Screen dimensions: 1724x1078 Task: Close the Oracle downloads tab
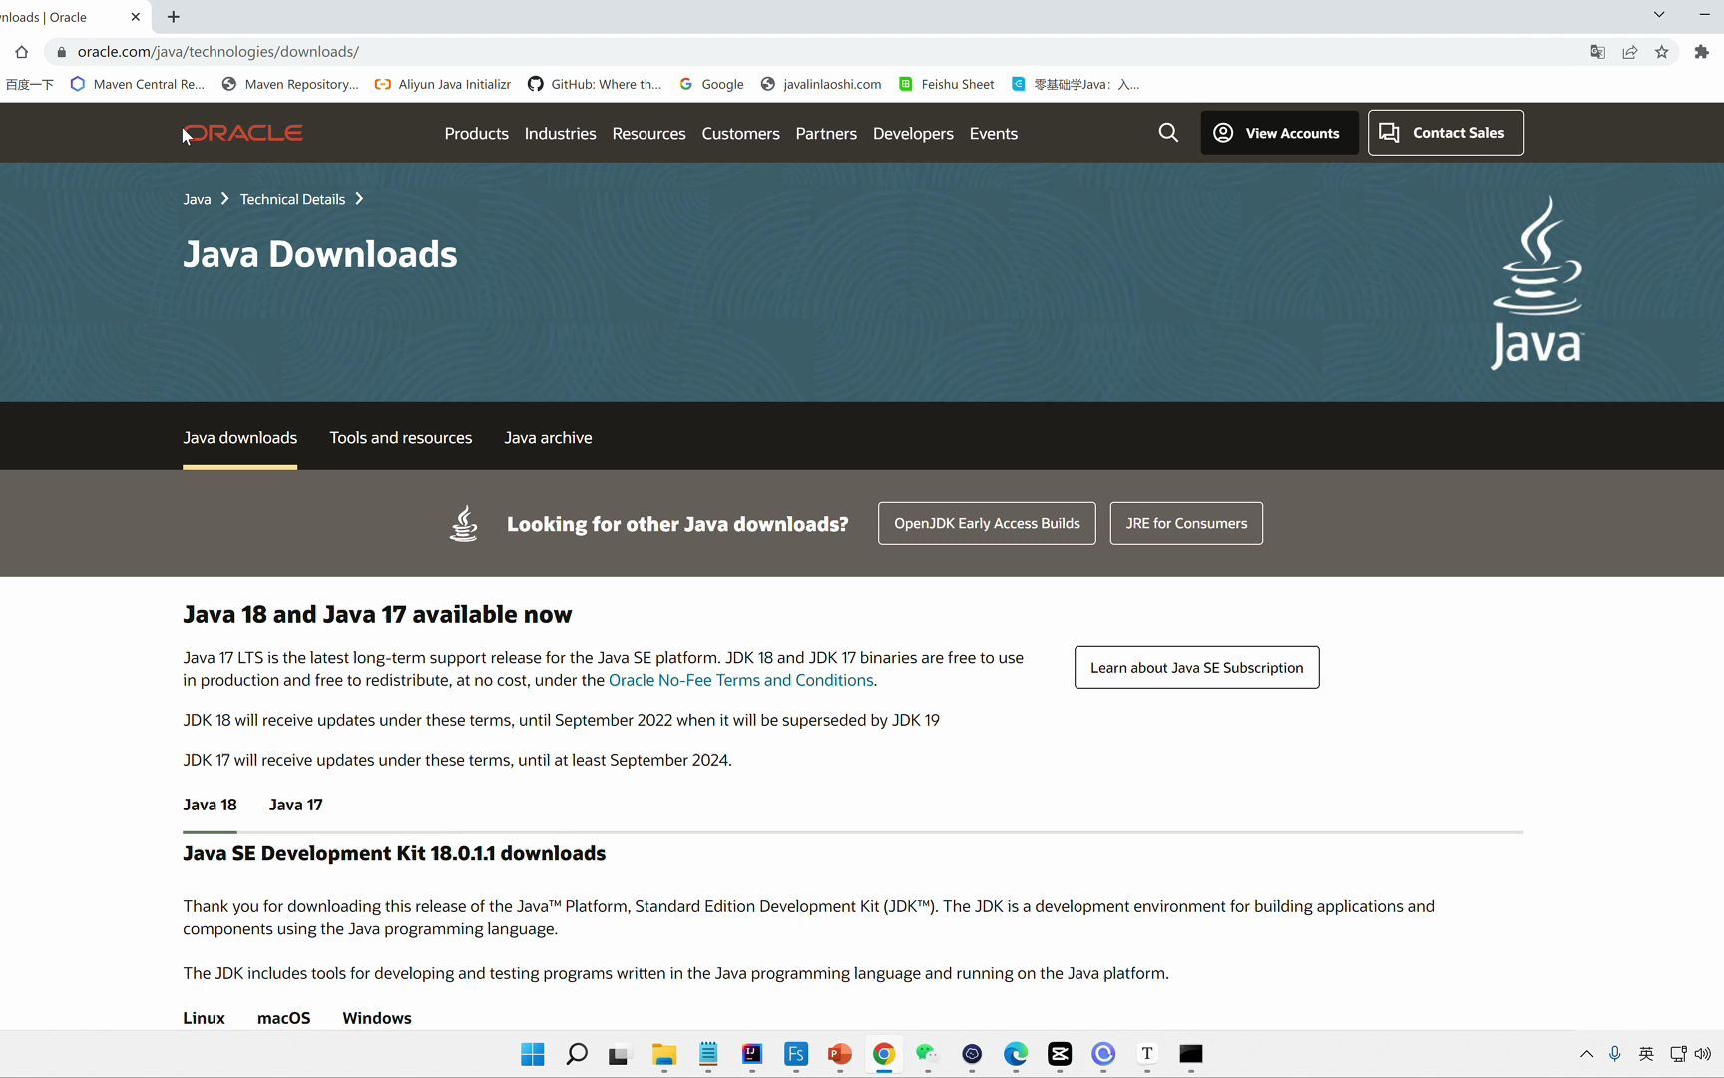pyautogui.click(x=136, y=17)
